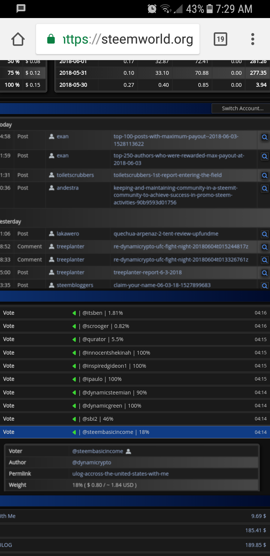This screenshot has width=270, height=556.
Task: Expand the @sbi2 46% vote row
Action: point(135,419)
